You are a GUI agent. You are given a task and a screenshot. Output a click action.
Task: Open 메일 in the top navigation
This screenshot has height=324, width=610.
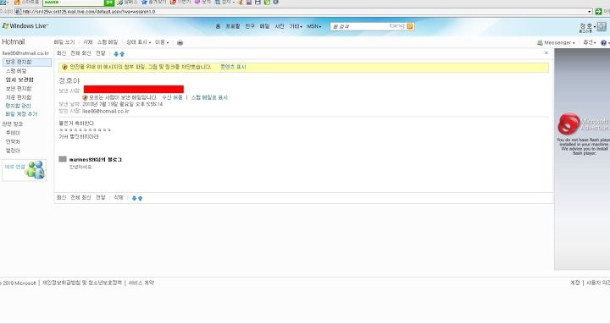(x=264, y=26)
